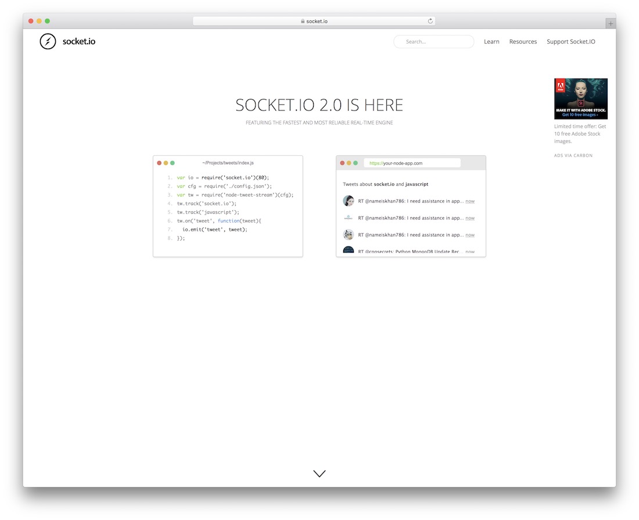Click the 'SOCKET.IO 2.0 IS HERE' headline
The height and width of the screenshot is (520, 639).
coord(319,105)
